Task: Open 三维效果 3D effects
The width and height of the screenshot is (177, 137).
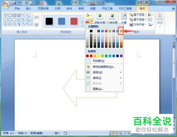Action: [x=112, y=18]
